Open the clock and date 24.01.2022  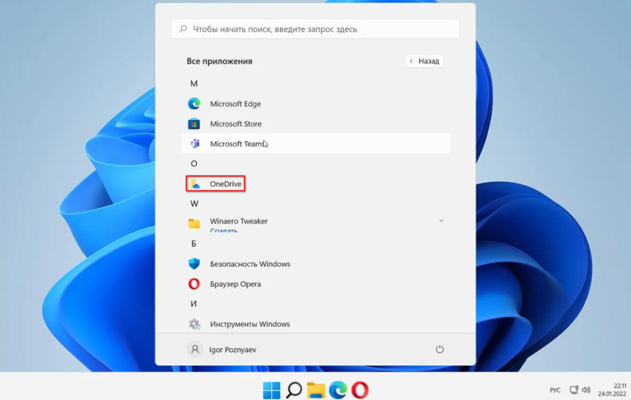click(x=612, y=390)
